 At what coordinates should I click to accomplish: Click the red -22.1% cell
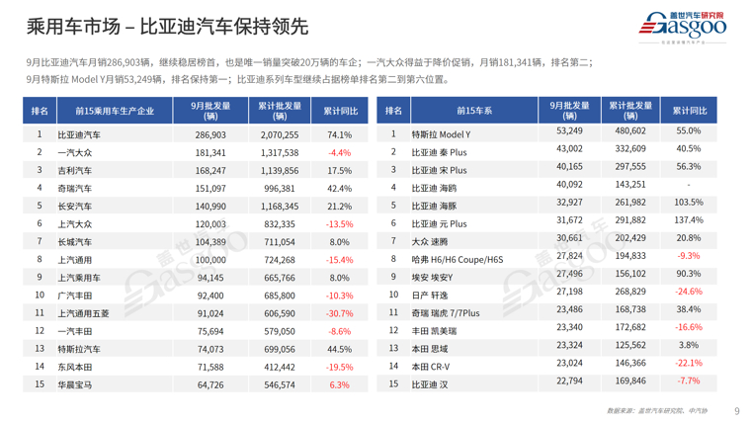pyautogui.click(x=689, y=363)
